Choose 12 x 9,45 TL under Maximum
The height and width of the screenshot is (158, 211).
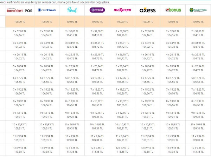click(x=122, y=148)
